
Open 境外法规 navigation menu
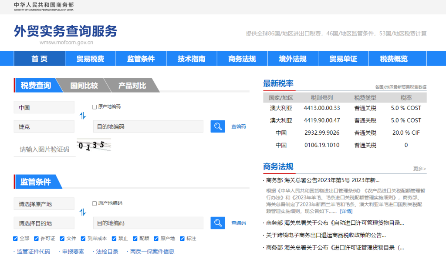pyautogui.click(x=293, y=58)
